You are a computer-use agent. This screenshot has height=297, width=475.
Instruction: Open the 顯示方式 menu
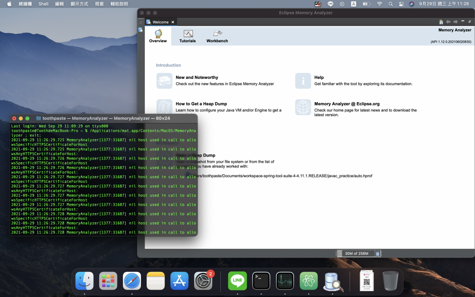[x=79, y=4]
